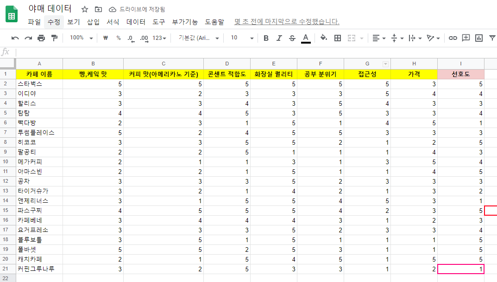497x282 pixels.
Task: Select all cells with corner button
Action: pyautogui.click(x=7, y=64)
